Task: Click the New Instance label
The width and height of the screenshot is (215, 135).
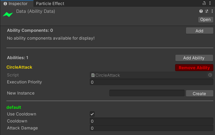Action: click(21, 93)
